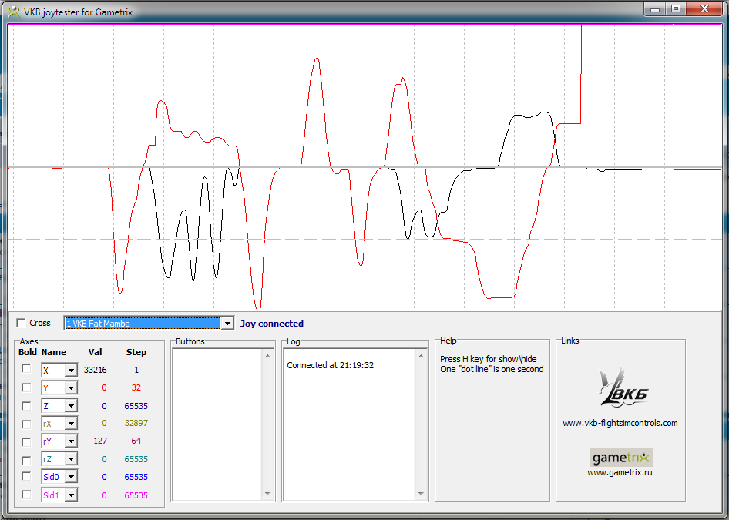Click inside the empty Buttons list box
729x520 pixels.
217,424
